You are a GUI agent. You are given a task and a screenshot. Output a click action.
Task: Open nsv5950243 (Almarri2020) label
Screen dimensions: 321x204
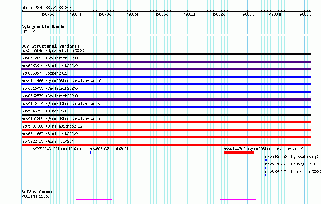55,149
